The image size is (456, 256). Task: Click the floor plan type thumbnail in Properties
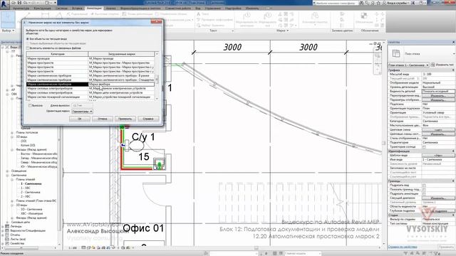tap(396, 53)
